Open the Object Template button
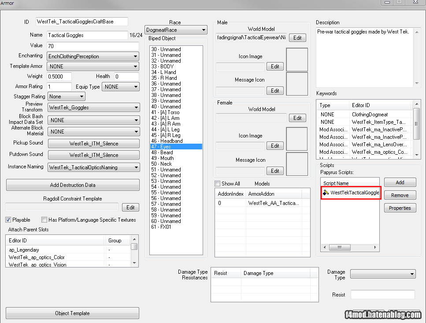The image size is (426, 323). click(72, 313)
